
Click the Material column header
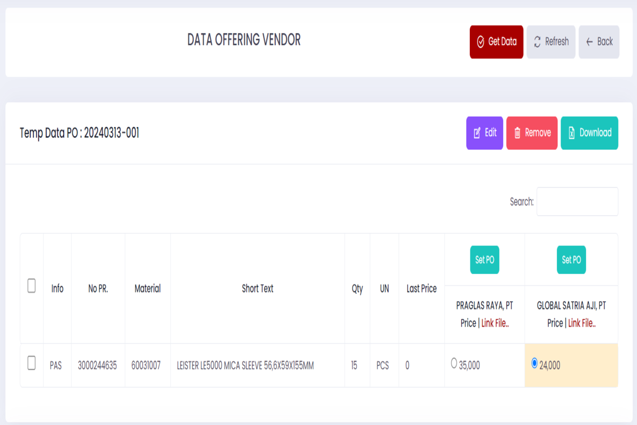148,288
